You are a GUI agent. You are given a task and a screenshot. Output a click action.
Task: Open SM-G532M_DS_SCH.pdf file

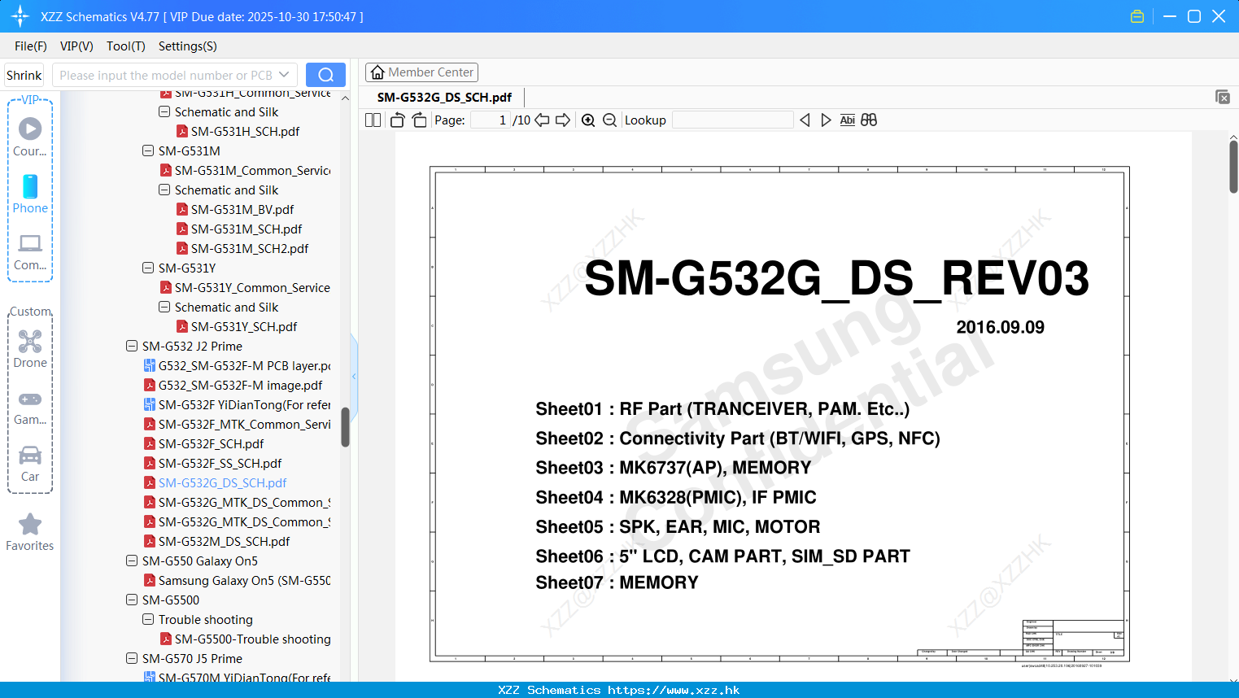pyautogui.click(x=224, y=541)
